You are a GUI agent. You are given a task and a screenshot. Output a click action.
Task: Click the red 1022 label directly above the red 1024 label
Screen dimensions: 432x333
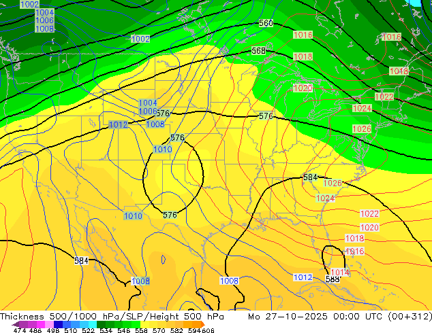click(x=384, y=97)
